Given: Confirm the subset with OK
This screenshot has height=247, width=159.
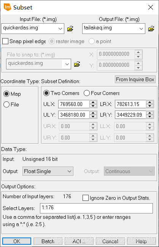Looking at the screenshot, I should coord(17,241).
